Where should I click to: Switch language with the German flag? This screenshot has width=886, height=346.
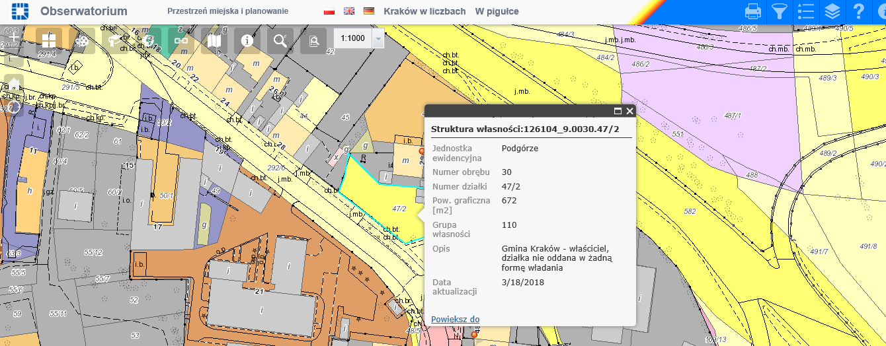pyautogui.click(x=369, y=11)
